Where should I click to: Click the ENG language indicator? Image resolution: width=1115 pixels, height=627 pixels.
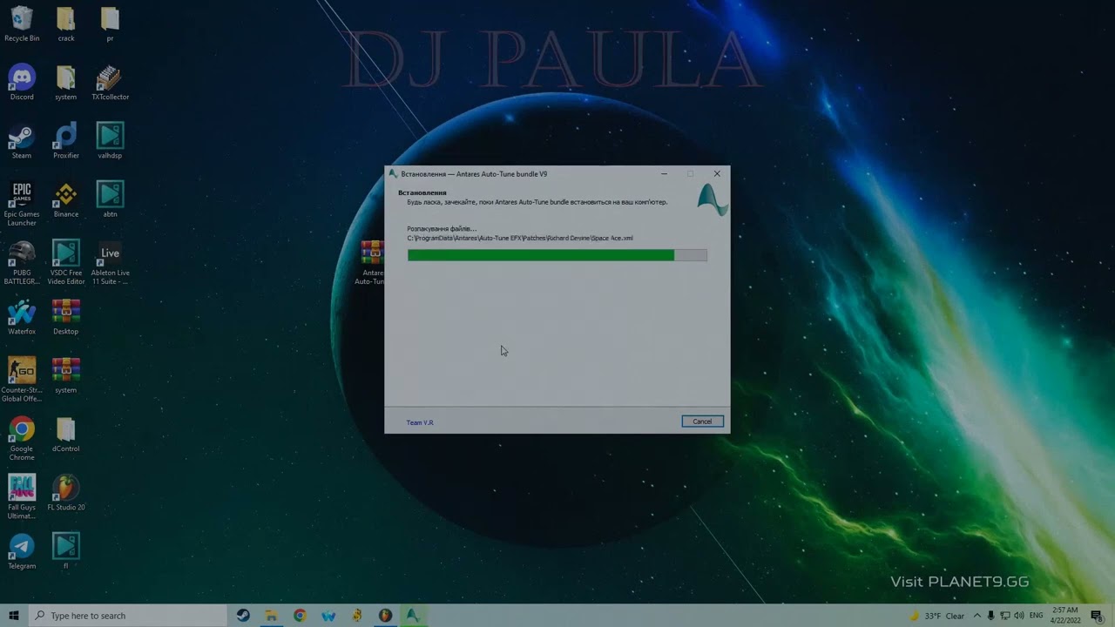(x=1037, y=616)
